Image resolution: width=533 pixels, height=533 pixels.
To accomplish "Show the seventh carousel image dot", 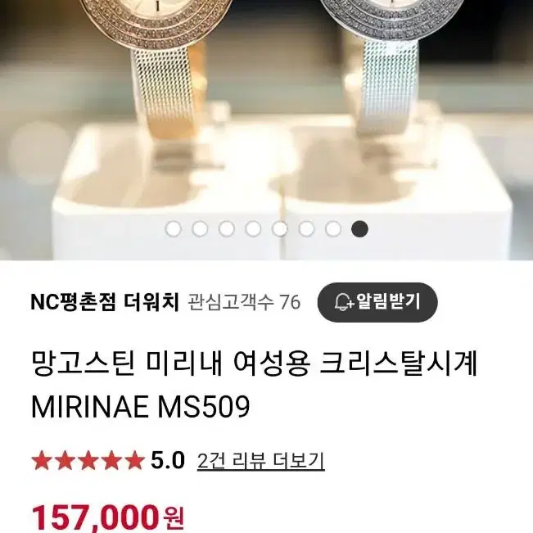I will pyautogui.click(x=333, y=228).
